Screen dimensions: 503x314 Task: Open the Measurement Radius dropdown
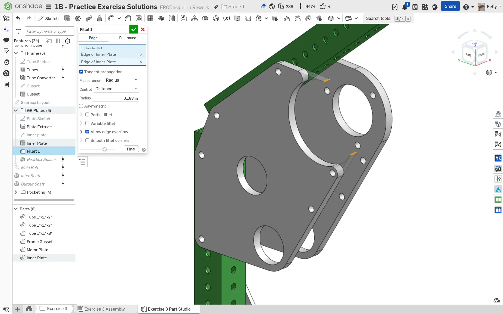point(122,80)
